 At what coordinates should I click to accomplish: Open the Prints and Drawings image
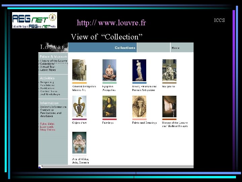[x=139, y=107]
